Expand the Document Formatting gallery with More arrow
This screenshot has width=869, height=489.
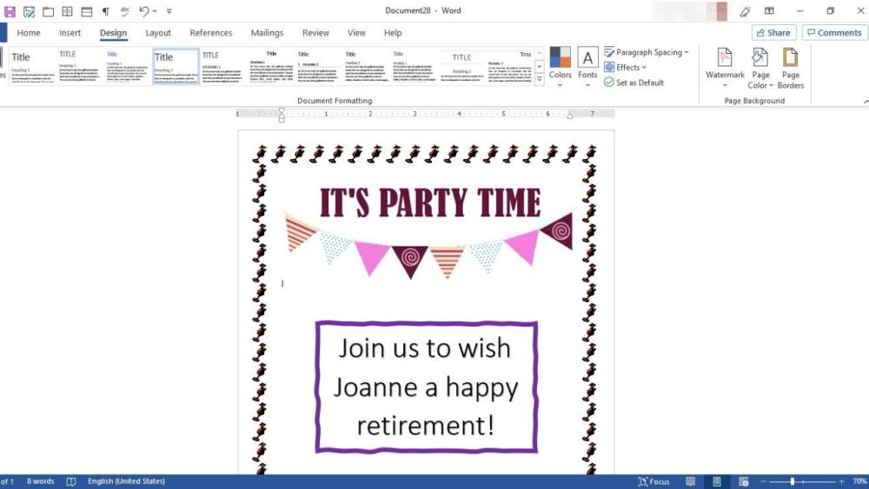[x=540, y=81]
